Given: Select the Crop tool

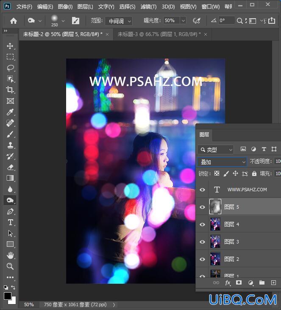Looking at the screenshot, I should click(10, 90).
